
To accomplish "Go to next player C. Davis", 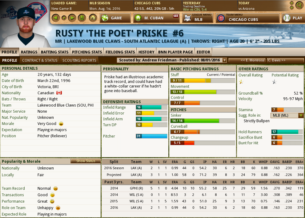I will coord(285,60).
